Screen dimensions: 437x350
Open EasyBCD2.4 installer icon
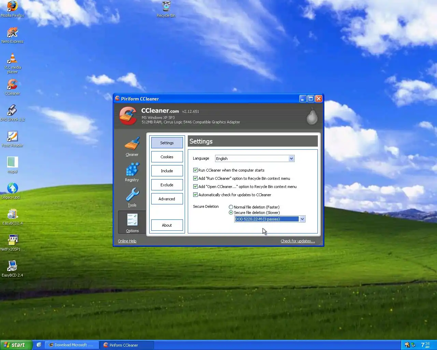12,217
